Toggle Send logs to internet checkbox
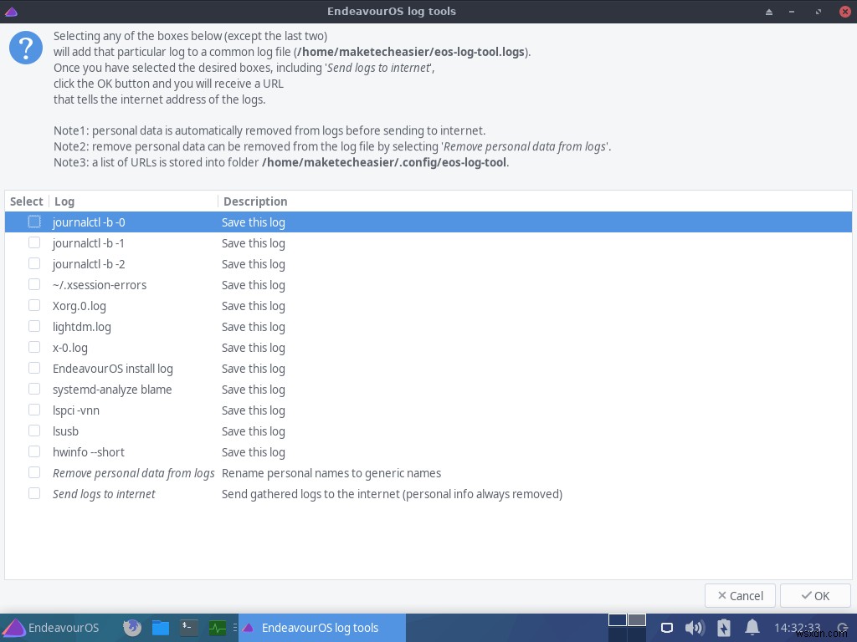 [x=34, y=493]
